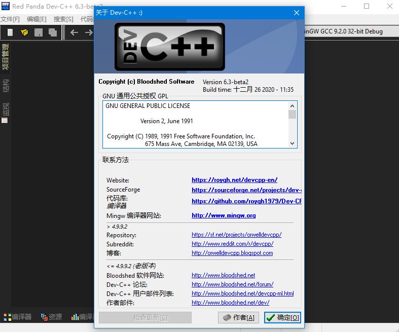The image size is (399, 332).
Task: Click the Copyright (c) Bloodshed Software text
Action: (x=147, y=82)
